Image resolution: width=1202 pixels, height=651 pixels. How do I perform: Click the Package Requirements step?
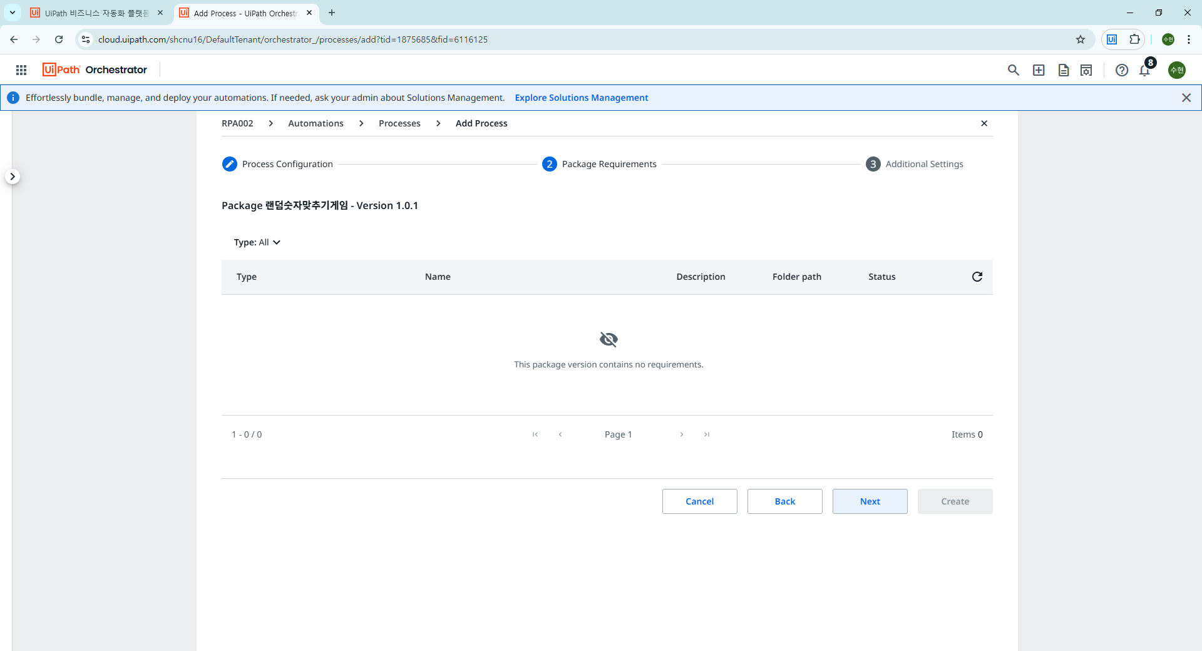[599, 164]
